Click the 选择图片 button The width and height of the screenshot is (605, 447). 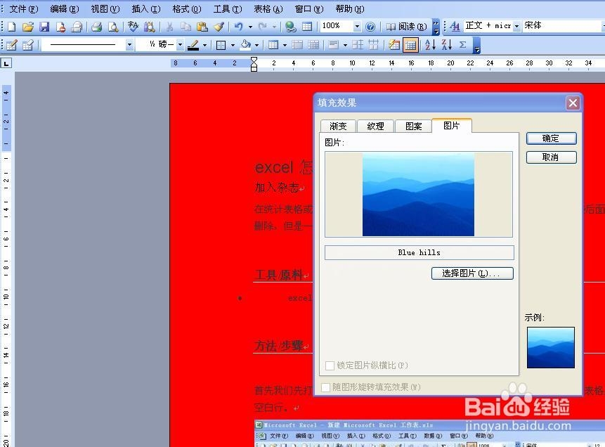point(472,273)
